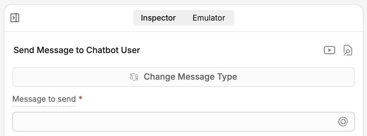
Task: Click the Change Message Type button
Action: click(x=183, y=77)
